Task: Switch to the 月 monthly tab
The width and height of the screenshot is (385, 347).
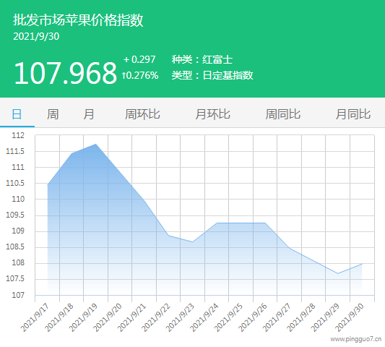Action: click(x=89, y=114)
